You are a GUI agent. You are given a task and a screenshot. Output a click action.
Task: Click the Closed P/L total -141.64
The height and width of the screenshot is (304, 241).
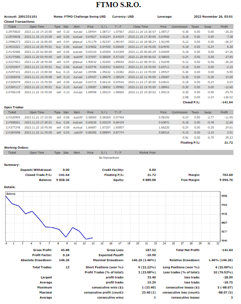(x=227, y=102)
